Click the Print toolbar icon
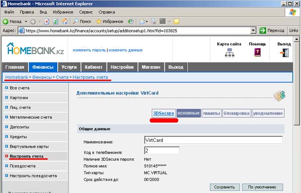 (x=154, y=22)
